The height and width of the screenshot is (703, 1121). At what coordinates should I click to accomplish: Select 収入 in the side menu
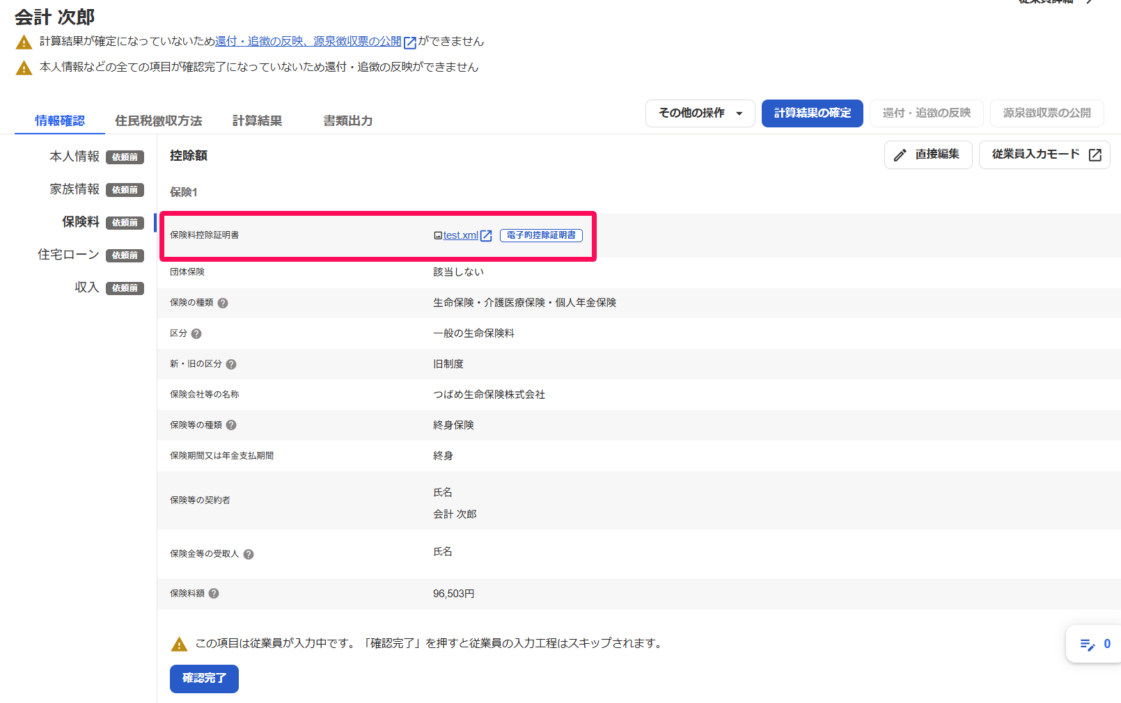(x=87, y=287)
